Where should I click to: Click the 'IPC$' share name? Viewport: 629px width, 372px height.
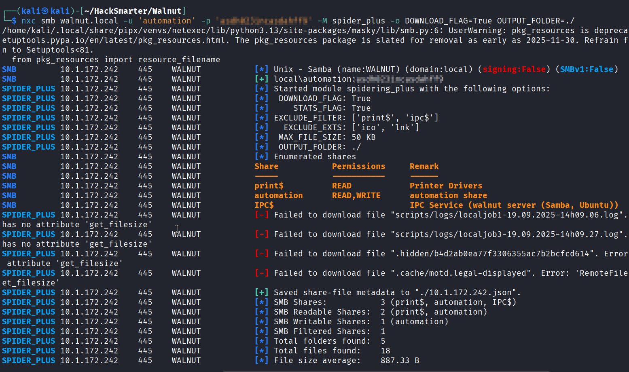pos(264,205)
